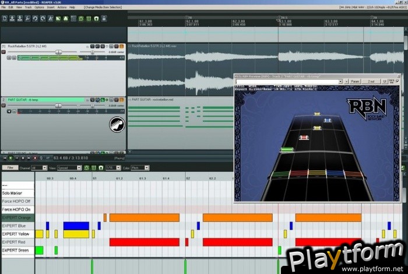Click the orange button on PART GUITAR track header

[121, 100]
